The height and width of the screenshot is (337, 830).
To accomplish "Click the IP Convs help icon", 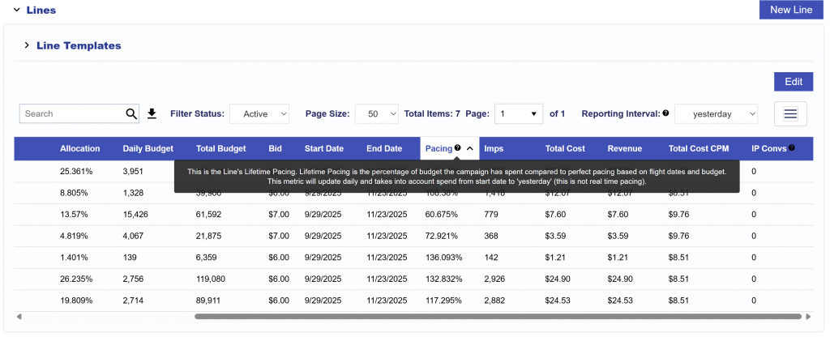I will (791, 148).
